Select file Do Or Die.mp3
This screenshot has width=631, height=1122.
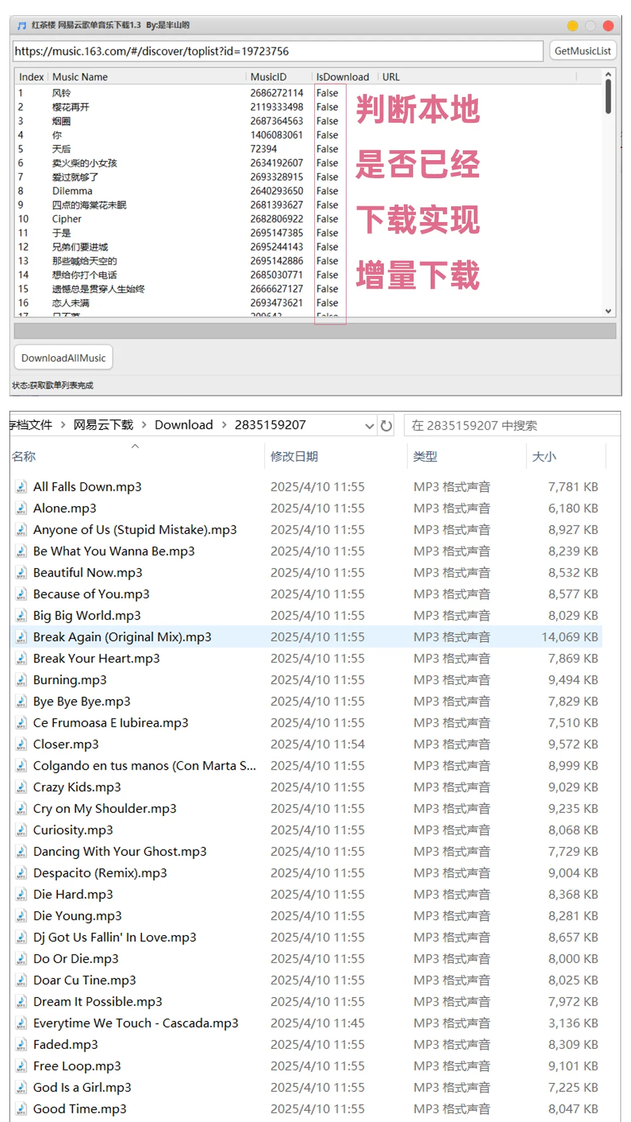(x=76, y=959)
